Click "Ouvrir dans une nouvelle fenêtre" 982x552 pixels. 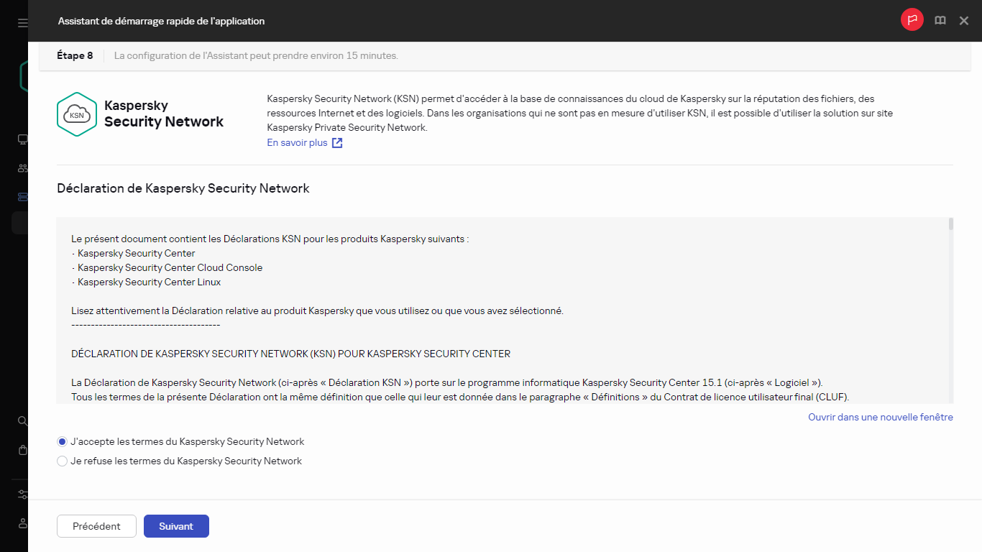880,417
